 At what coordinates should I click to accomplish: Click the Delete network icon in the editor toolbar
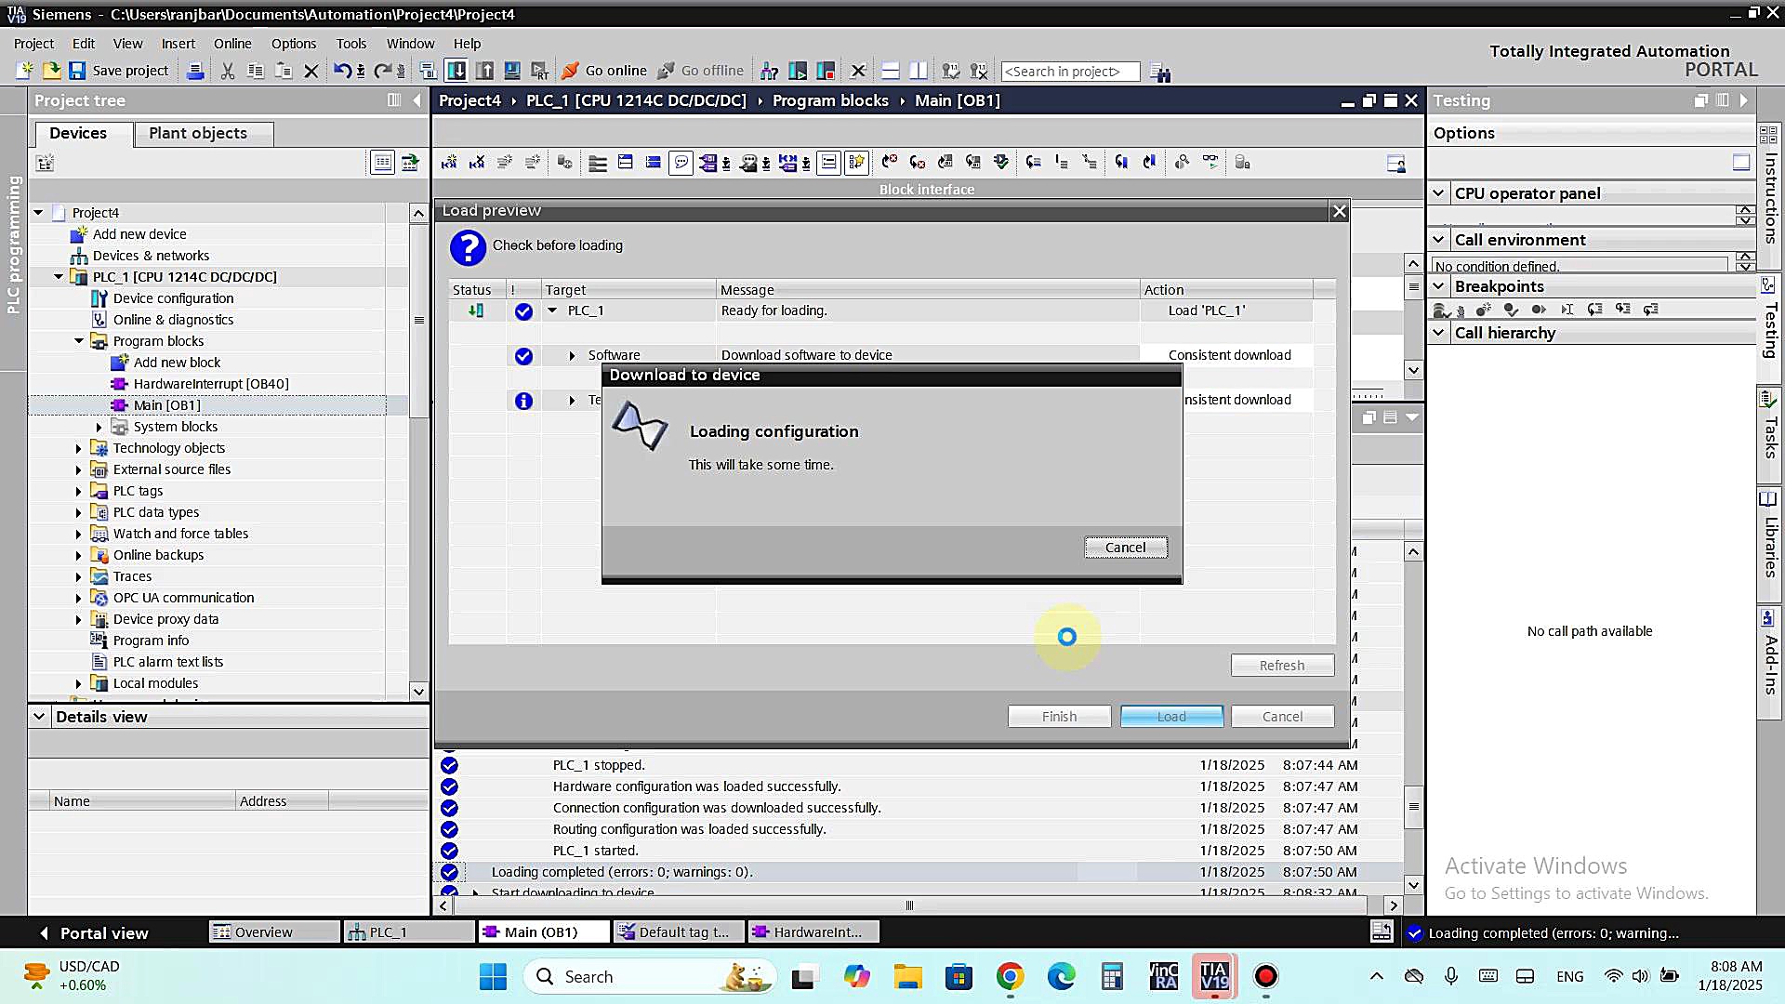pos(477,163)
